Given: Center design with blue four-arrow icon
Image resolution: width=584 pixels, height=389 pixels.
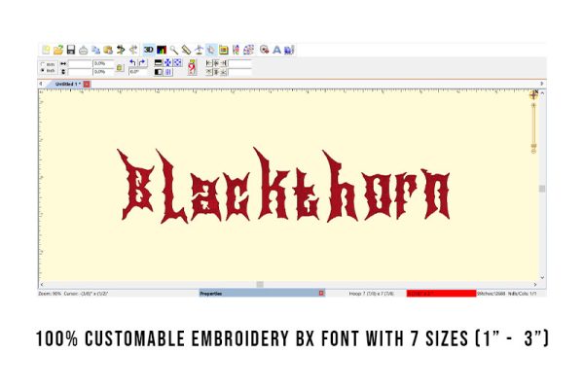Looking at the screenshot, I should pyautogui.click(x=168, y=62).
